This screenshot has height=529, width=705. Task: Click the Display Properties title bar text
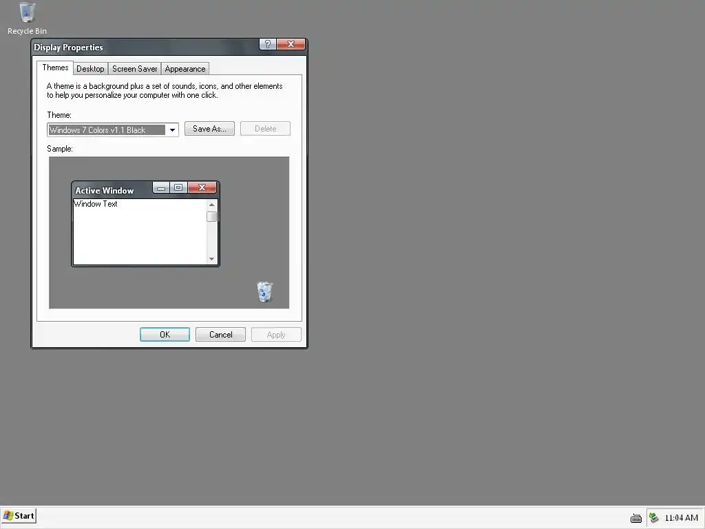[68, 48]
